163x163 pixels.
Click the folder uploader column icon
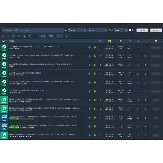156,41
